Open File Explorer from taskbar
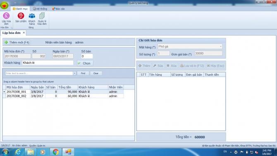 point(30,152)
